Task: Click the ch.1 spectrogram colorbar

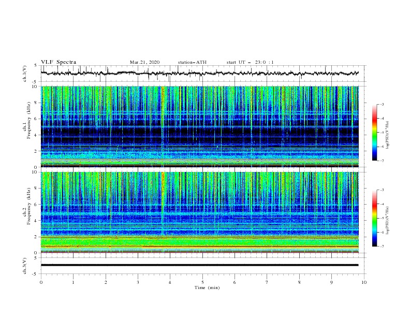Action: [374, 133]
